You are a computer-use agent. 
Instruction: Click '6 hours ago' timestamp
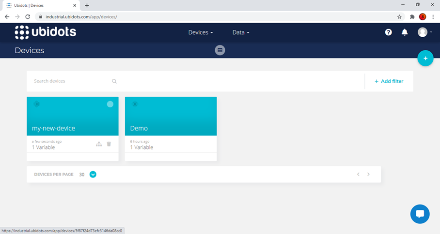pyautogui.click(x=140, y=141)
